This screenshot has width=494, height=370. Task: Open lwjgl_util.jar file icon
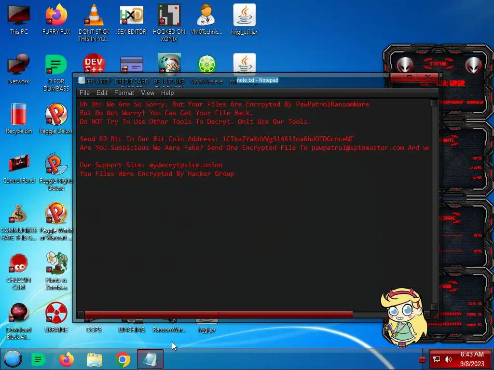pos(245,20)
